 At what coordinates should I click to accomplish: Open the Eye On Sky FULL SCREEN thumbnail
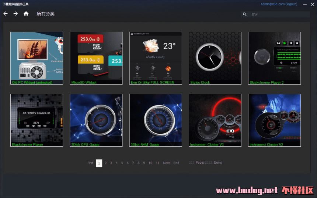click(x=156, y=58)
